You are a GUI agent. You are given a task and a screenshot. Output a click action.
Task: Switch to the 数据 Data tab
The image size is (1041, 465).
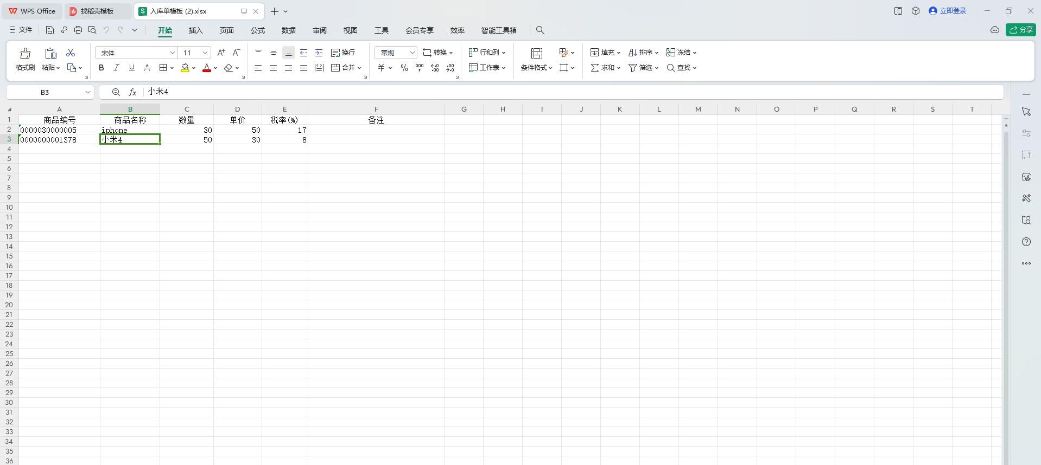click(x=288, y=30)
